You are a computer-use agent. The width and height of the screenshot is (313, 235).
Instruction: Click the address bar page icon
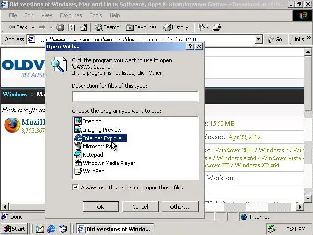(31, 39)
